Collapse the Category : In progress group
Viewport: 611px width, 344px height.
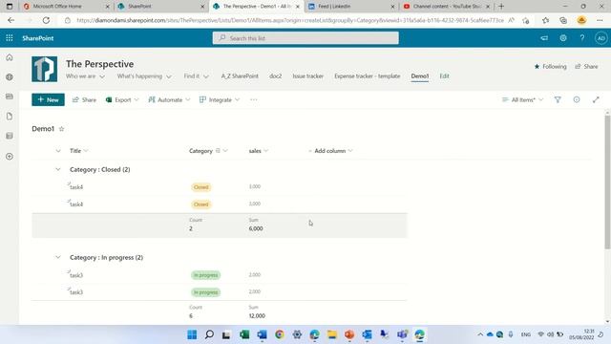[x=58, y=257]
